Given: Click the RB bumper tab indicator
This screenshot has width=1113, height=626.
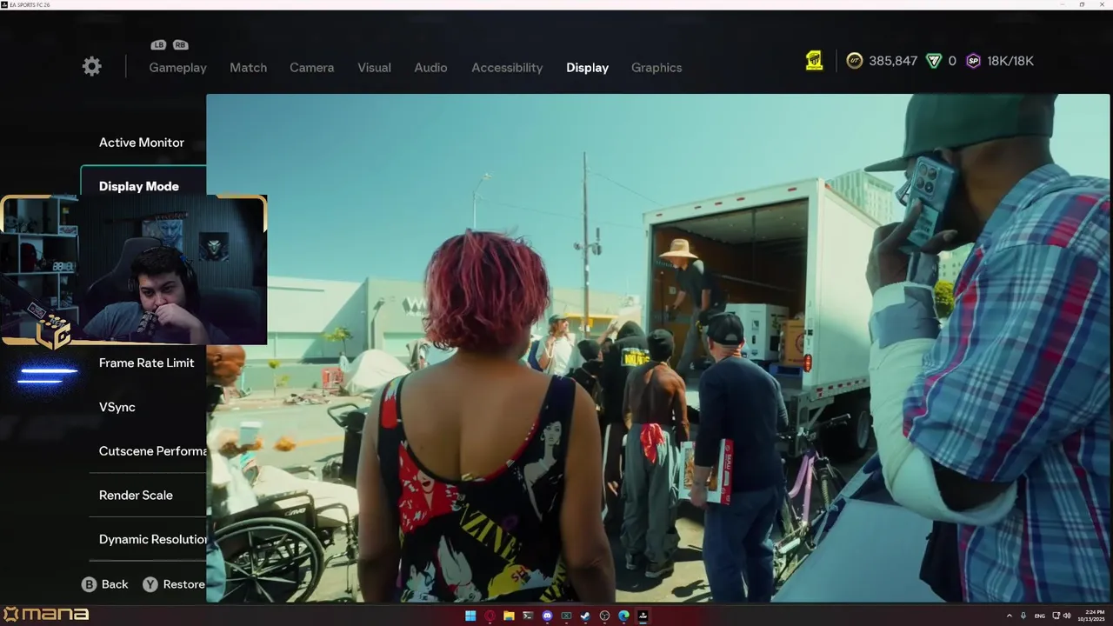Looking at the screenshot, I should click(180, 45).
